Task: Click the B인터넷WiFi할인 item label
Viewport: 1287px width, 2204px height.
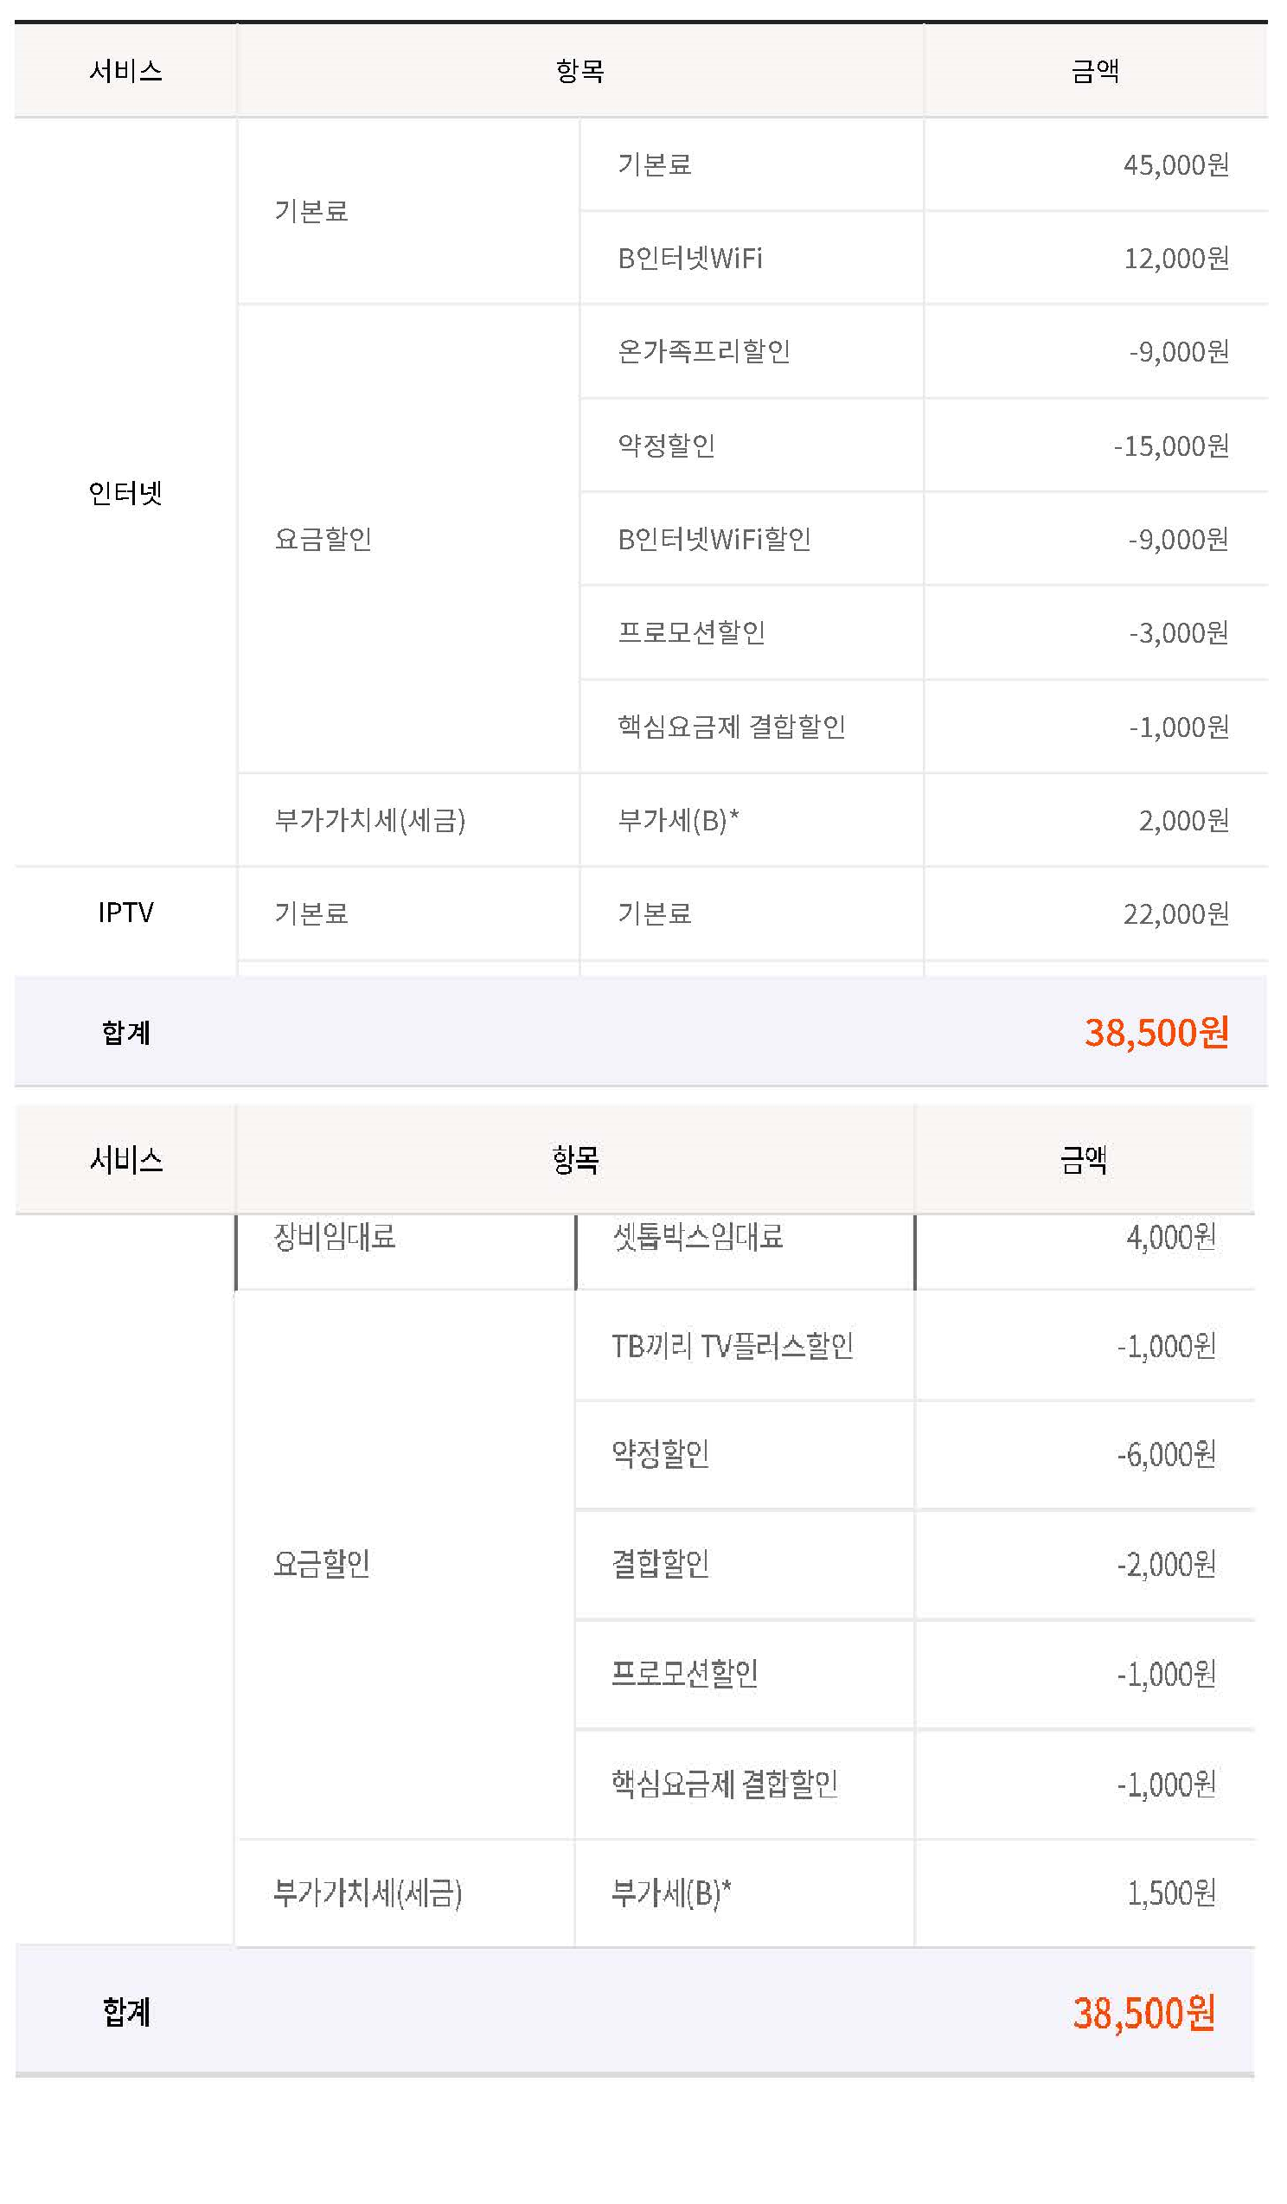Action: pyautogui.click(x=714, y=540)
